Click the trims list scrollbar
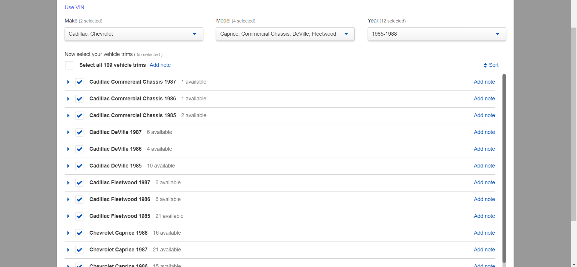Viewport: 577px width, 267px height. 504,168
